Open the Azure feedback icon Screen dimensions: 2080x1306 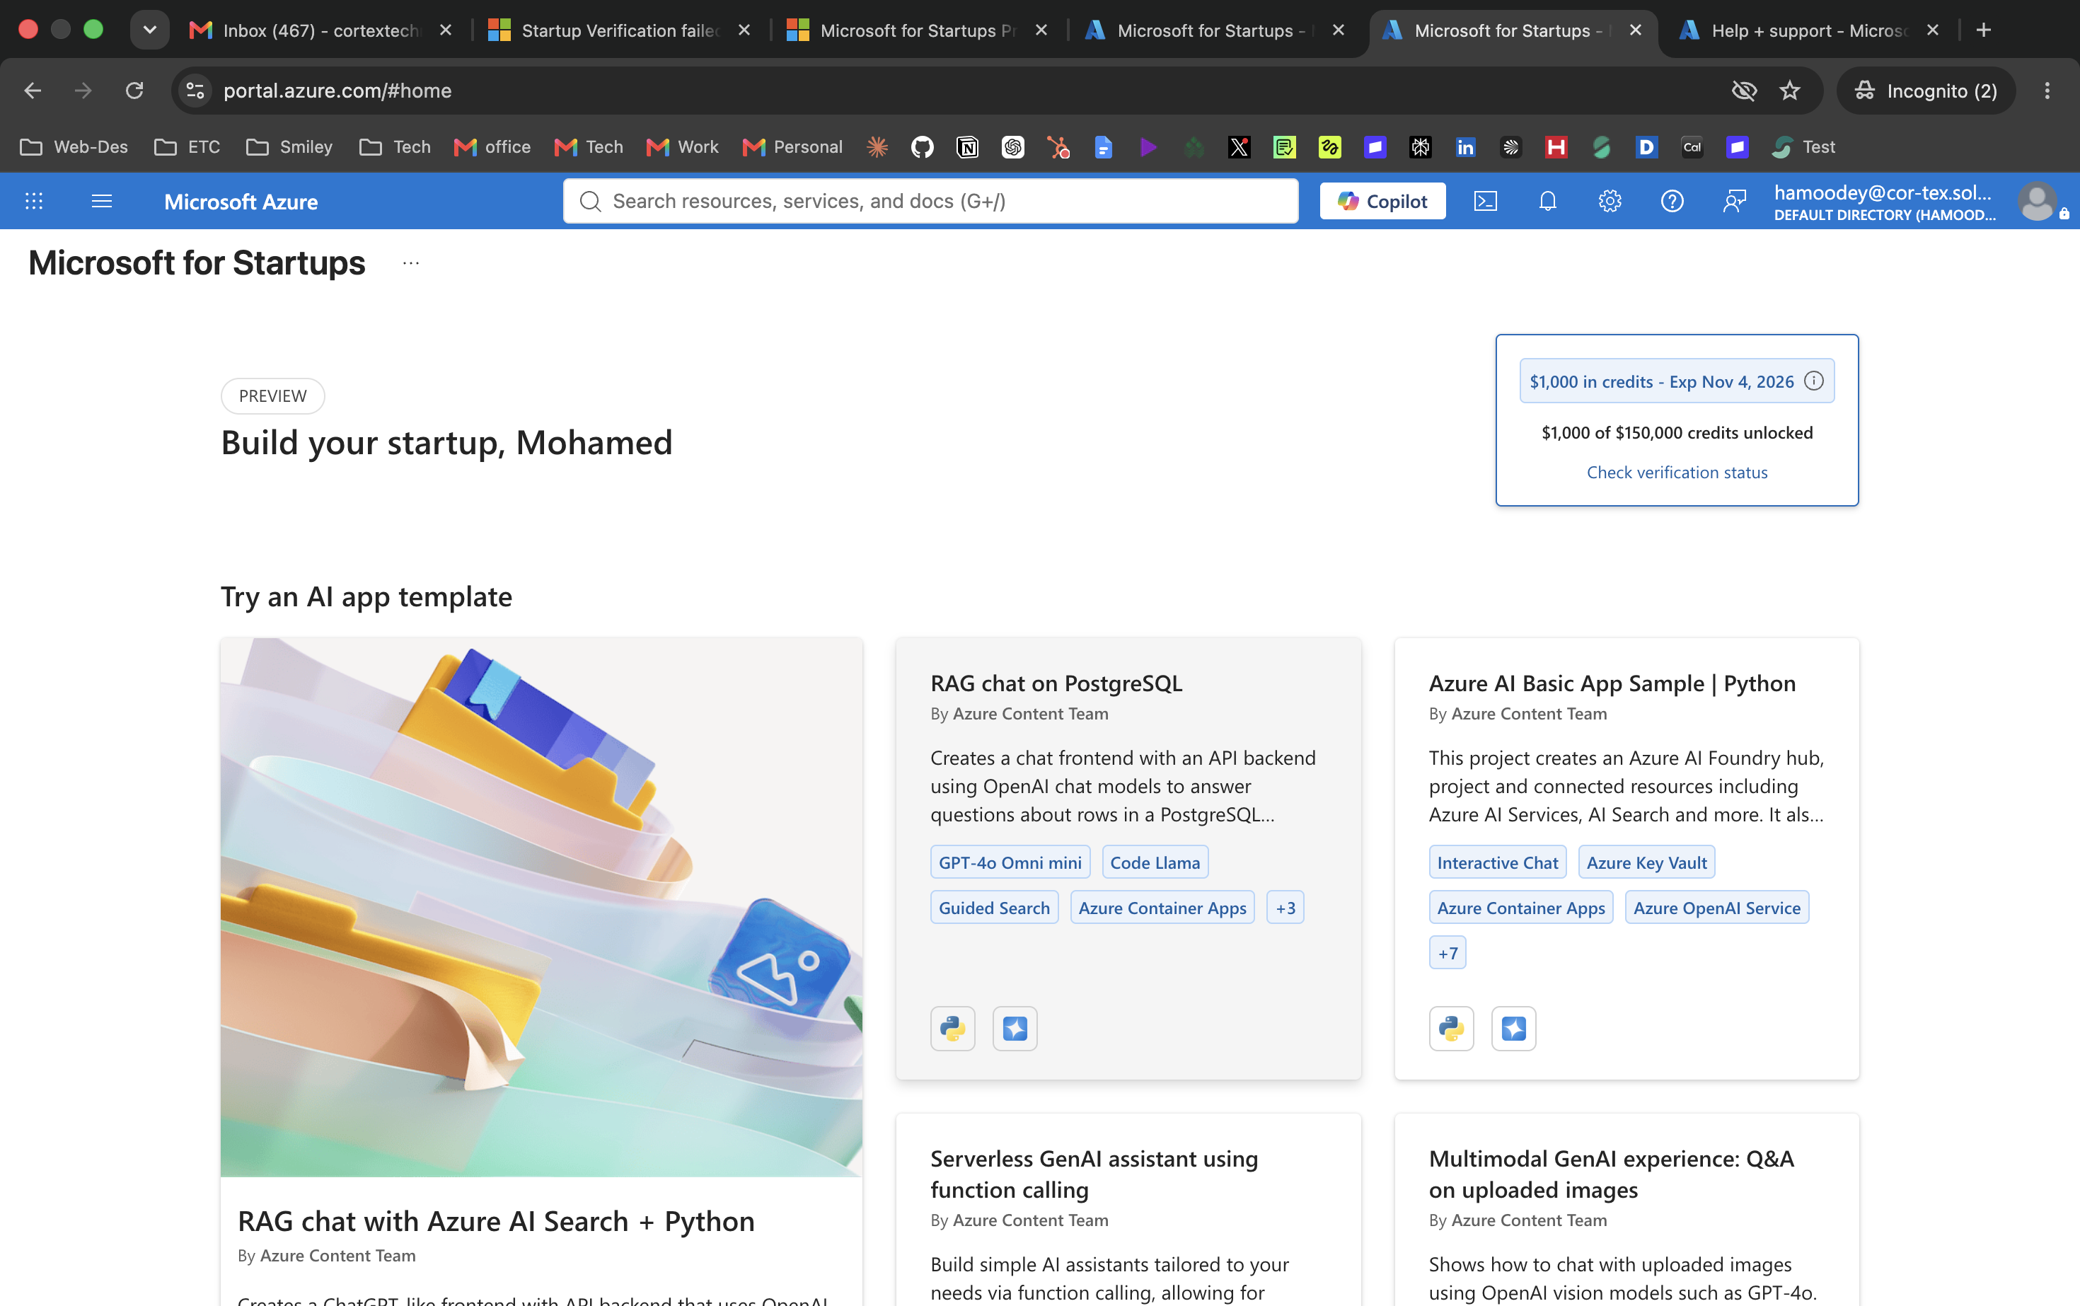click(1733, 201)
